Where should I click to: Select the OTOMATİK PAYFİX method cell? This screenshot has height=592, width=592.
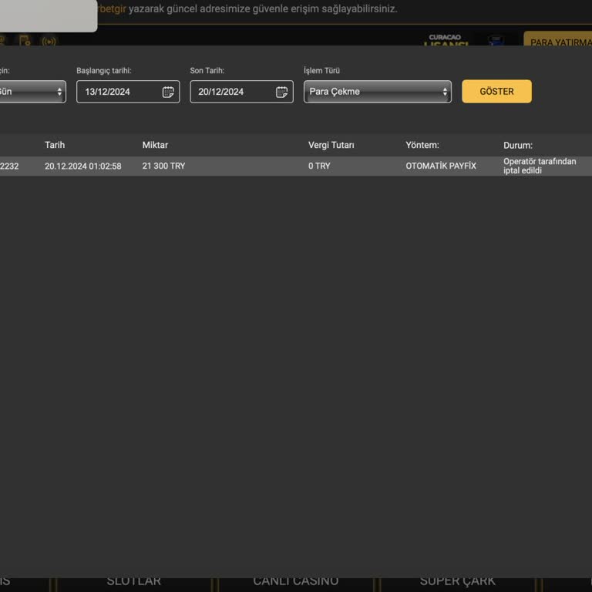coord(441,166)
